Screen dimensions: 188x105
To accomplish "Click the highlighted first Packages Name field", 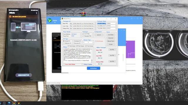I will tap(101, 24).
